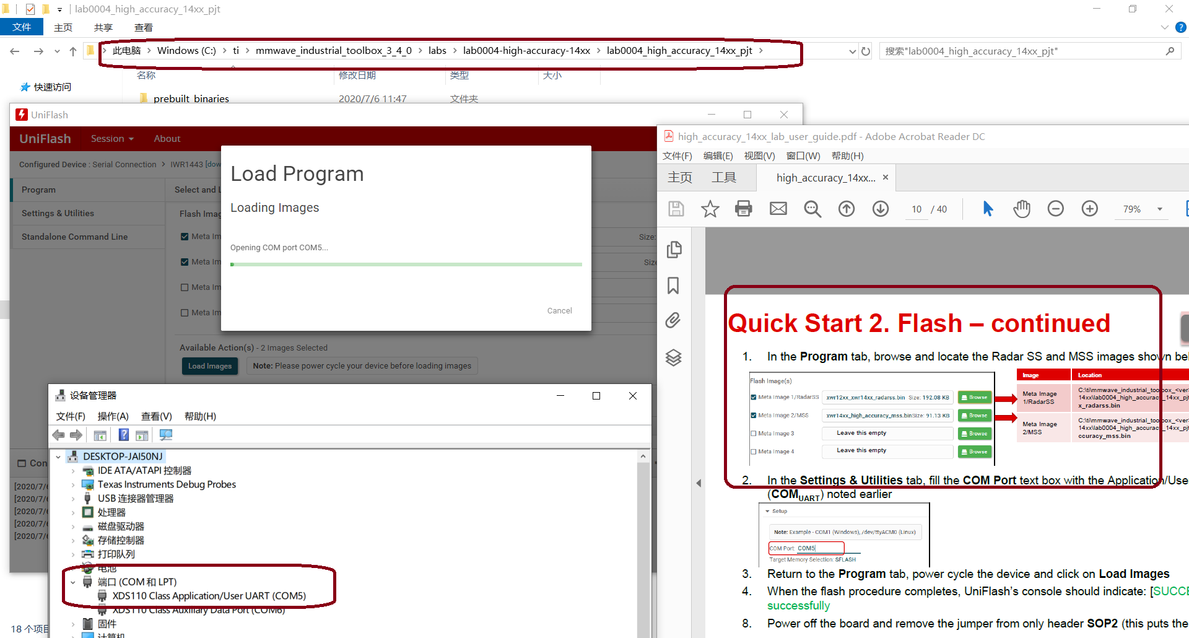
Task: Close the high_accuracy_14xx PDF tab
Action: [886, 177]
